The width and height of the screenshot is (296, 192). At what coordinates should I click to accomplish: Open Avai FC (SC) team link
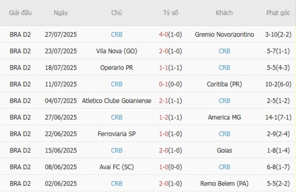pyautogui.click(x=117, y=167)
